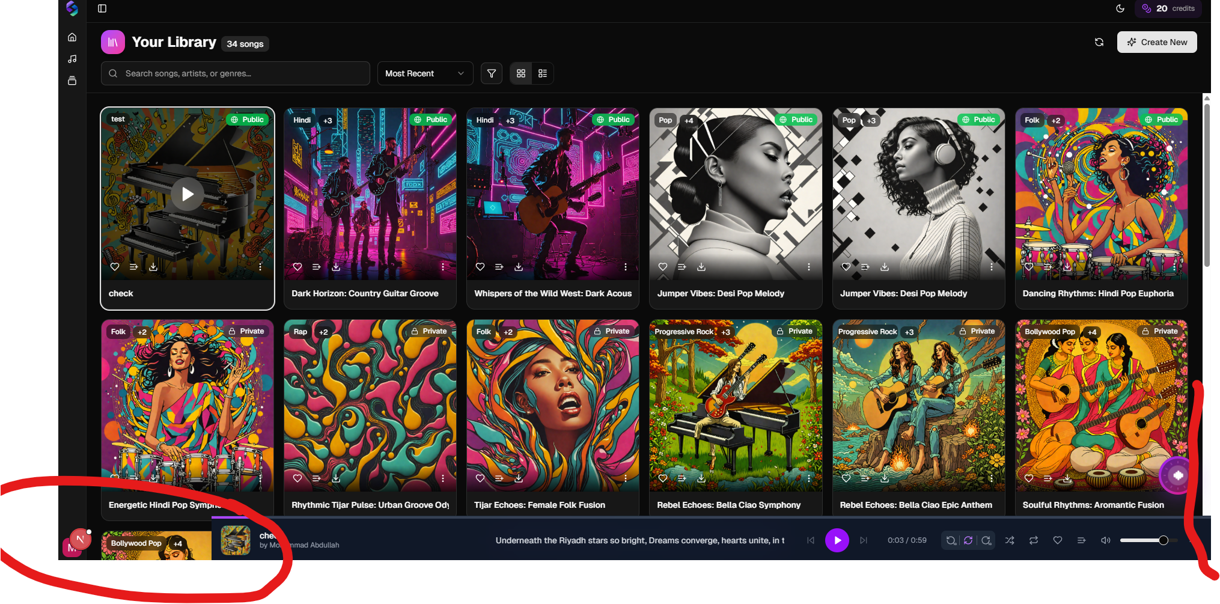Viewport: 1220px width, 604px height.
Task: Adjust the volume slider in player
Action: click(1142, 540)
